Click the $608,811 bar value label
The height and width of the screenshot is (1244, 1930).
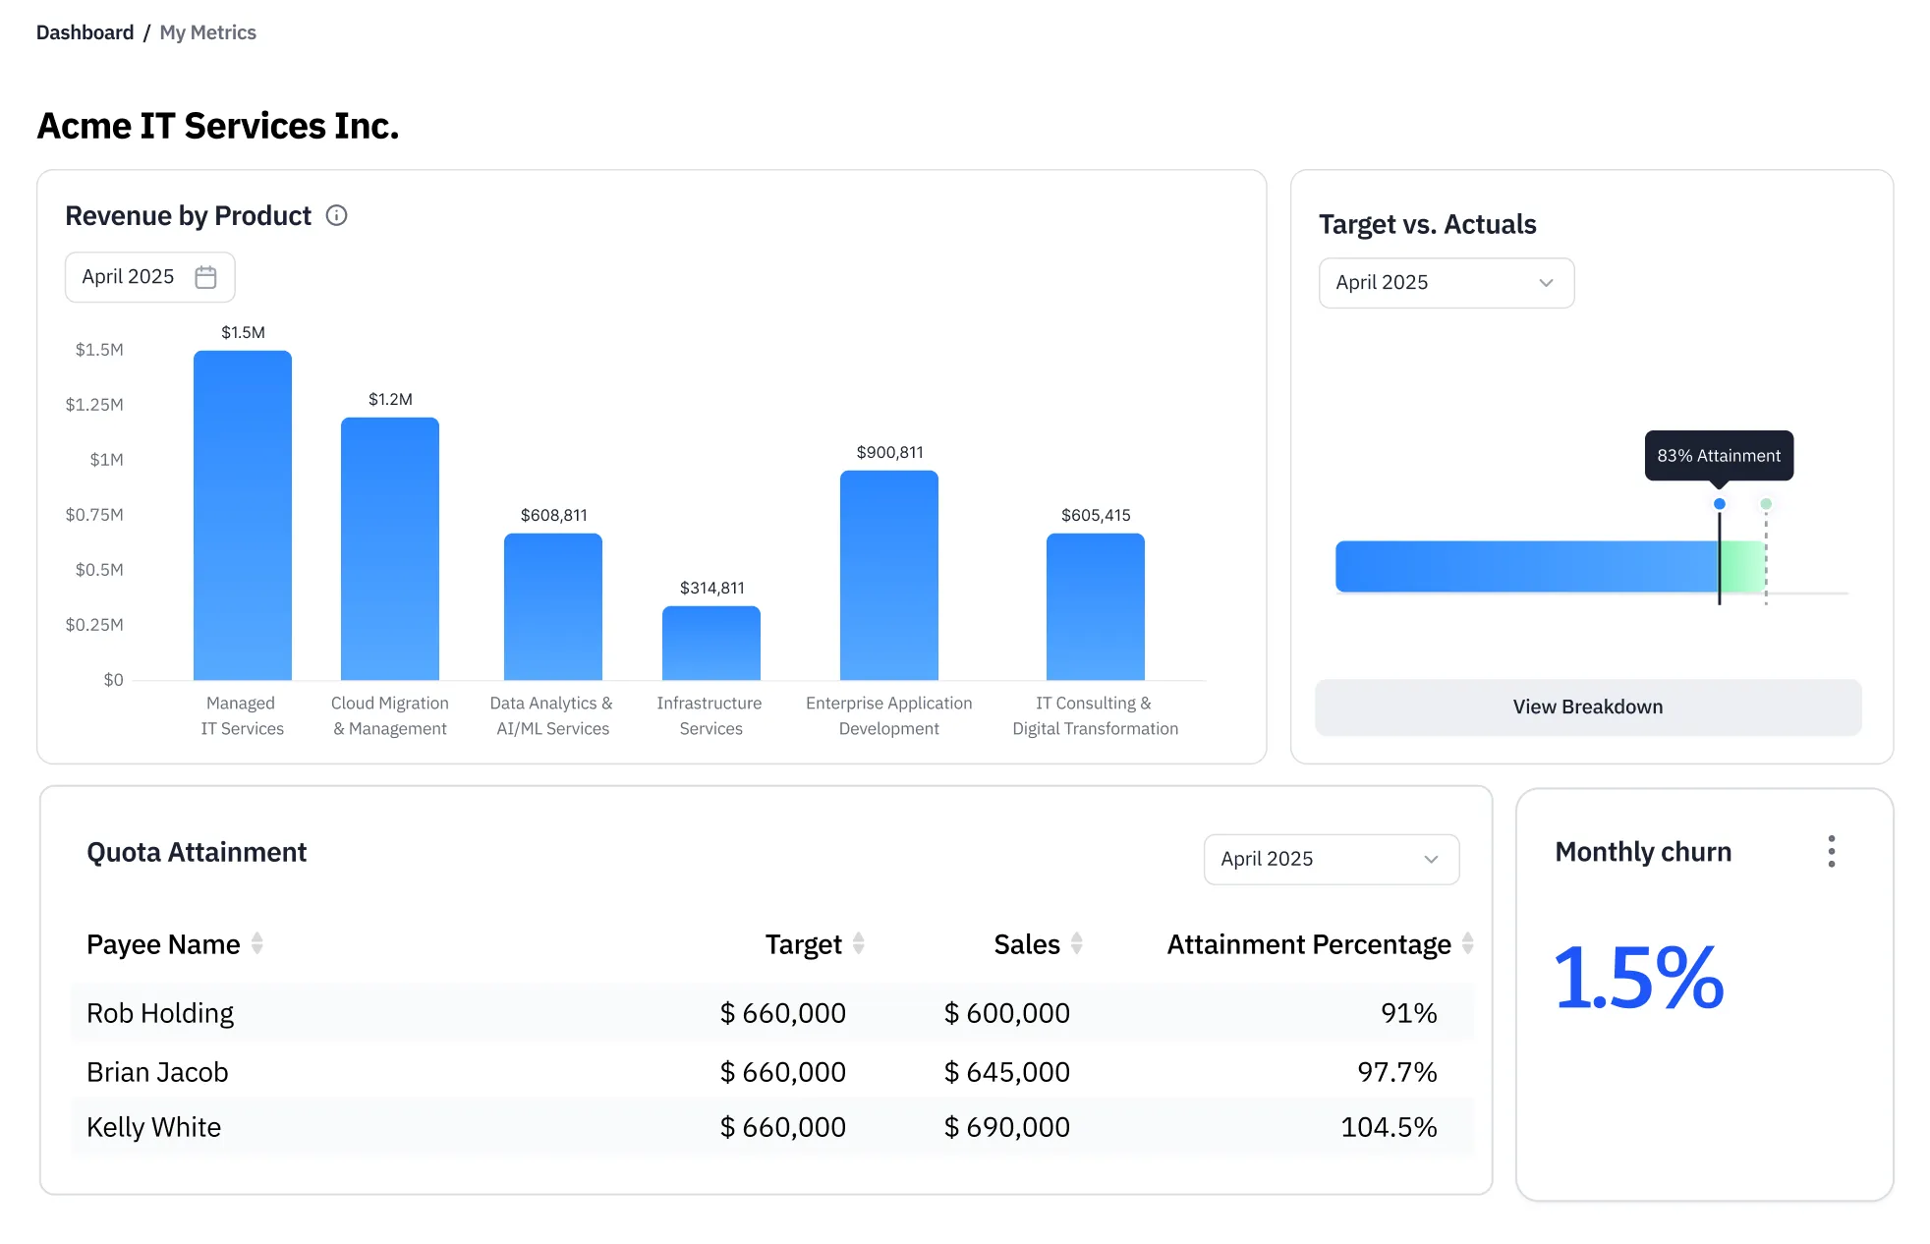[554, 515]
